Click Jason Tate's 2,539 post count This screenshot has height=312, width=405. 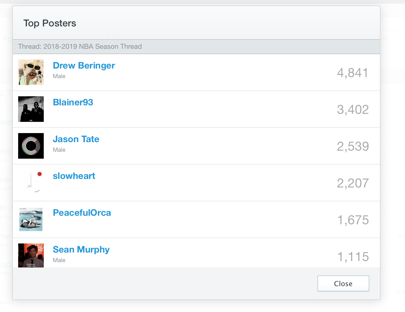(x=352, y=146)
